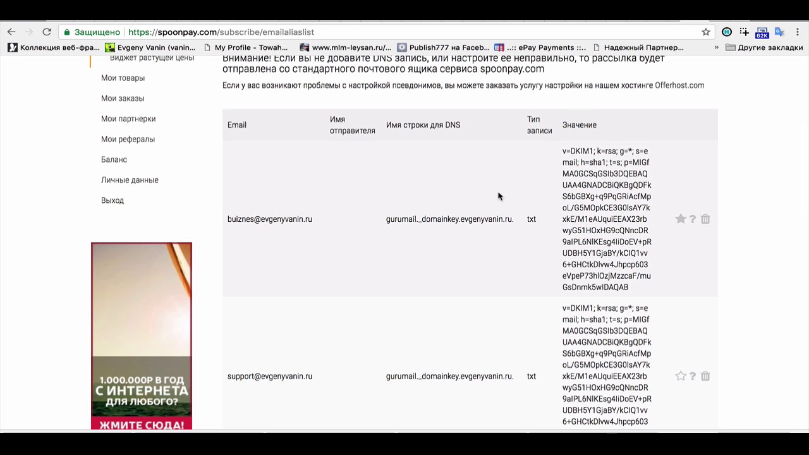Click the 'Имя строки для DNS' column header
The height and width of the screenshot is (455, 809).
pyautogui.click(x=423, y=125)
